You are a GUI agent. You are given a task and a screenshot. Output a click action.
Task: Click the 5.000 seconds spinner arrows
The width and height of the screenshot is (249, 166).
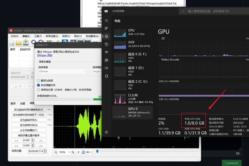pyautogui.click(x=33, y=146)
